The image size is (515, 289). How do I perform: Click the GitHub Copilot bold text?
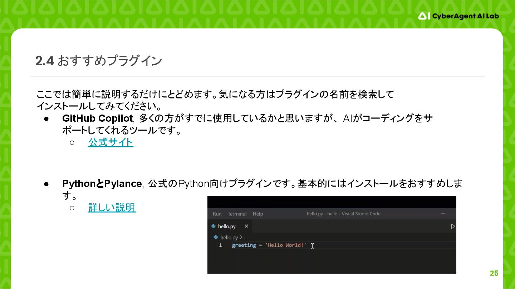coord(97,118)
